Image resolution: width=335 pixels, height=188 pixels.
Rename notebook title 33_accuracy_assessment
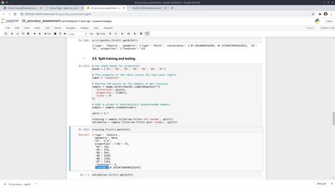[x=41, y=21]
